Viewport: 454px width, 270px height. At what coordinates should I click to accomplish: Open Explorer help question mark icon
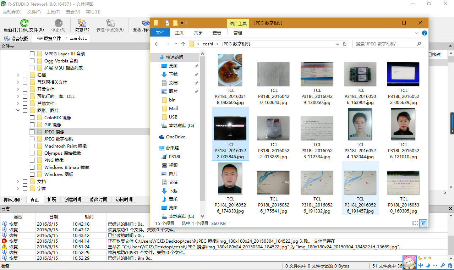point(425,33)
